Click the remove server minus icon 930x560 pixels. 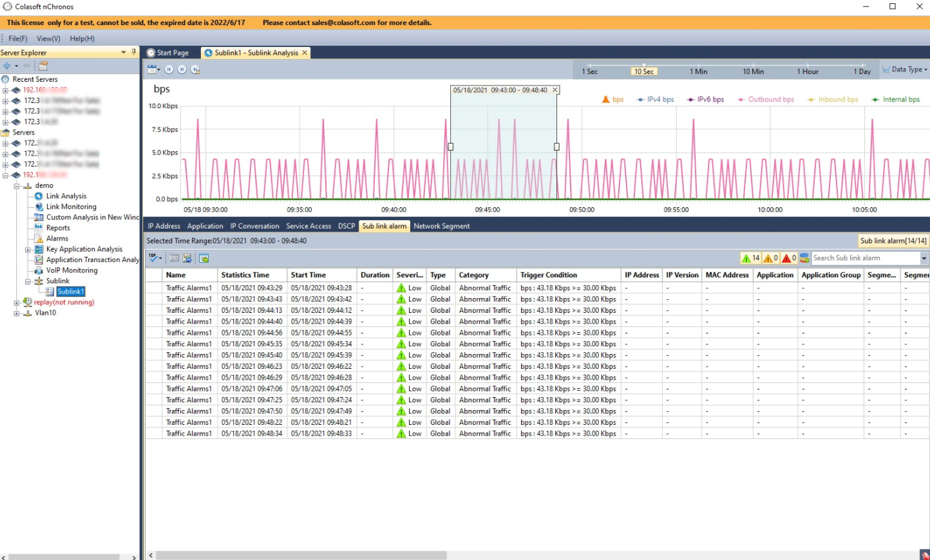[x=27, y=66]
